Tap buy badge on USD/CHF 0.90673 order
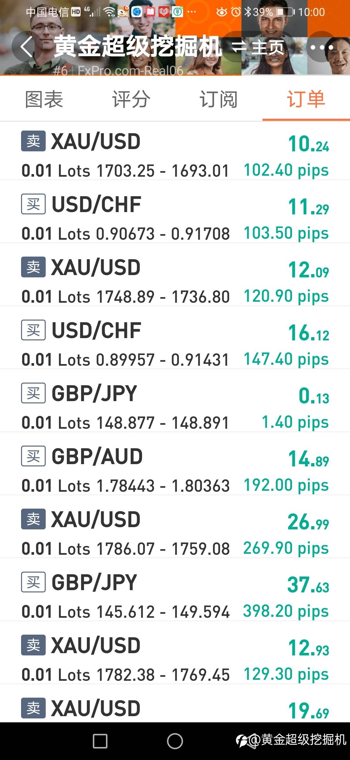Image resolution: width=350 pixels, height=760 pixels. (33, 204)
